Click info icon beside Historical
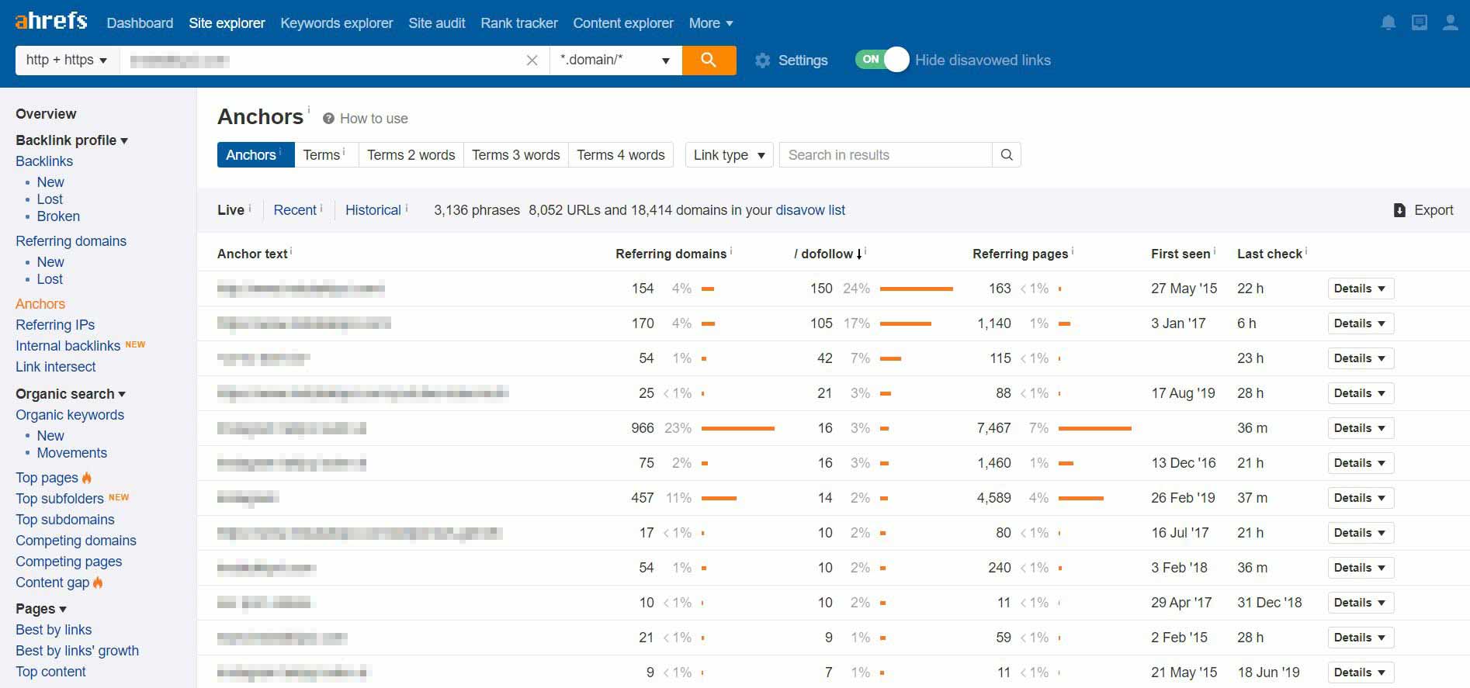1470x688 pixels. (407, 208)
